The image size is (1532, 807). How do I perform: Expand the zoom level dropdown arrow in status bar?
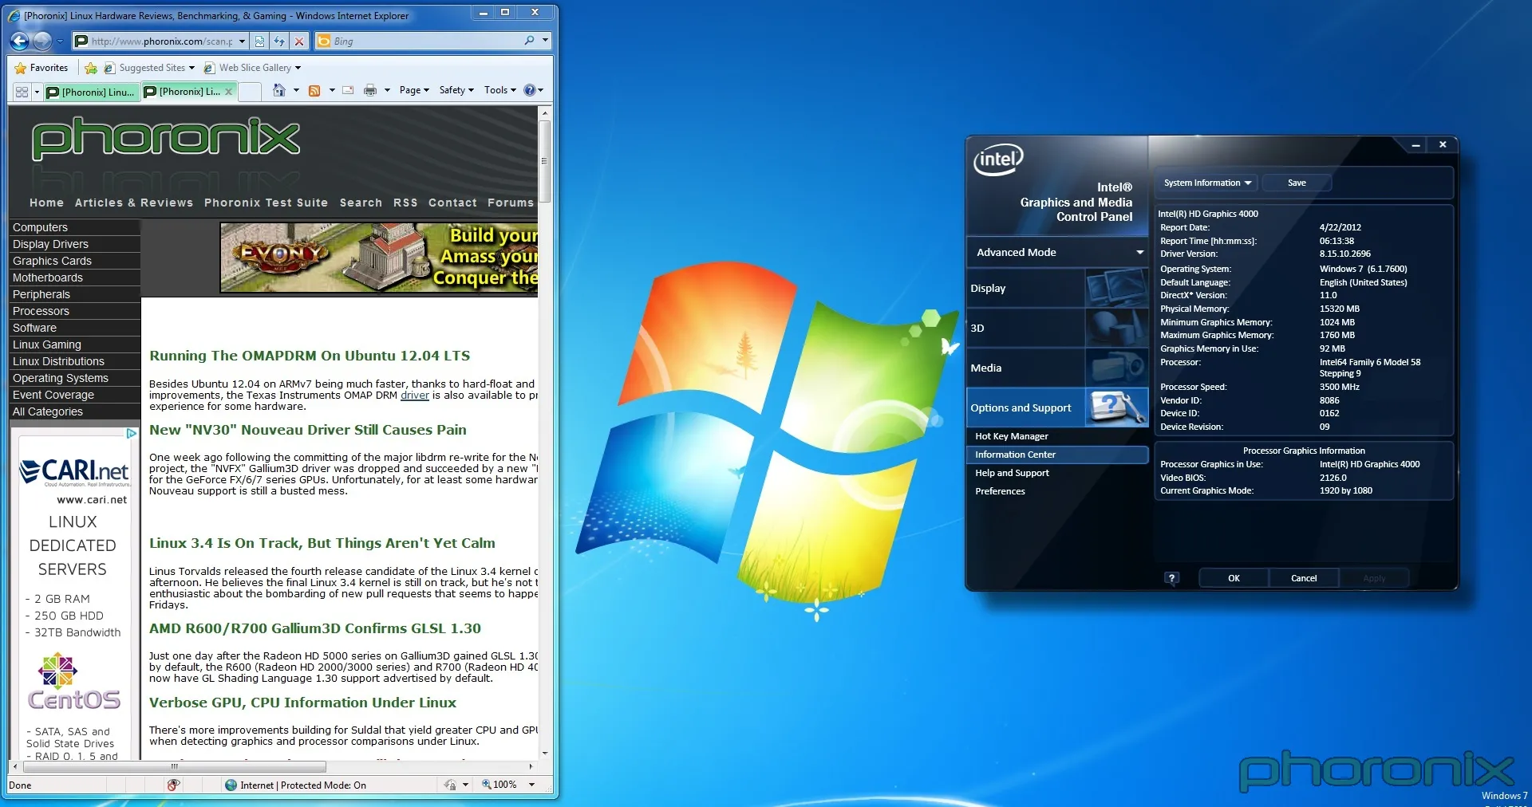[x=531, y=785]
